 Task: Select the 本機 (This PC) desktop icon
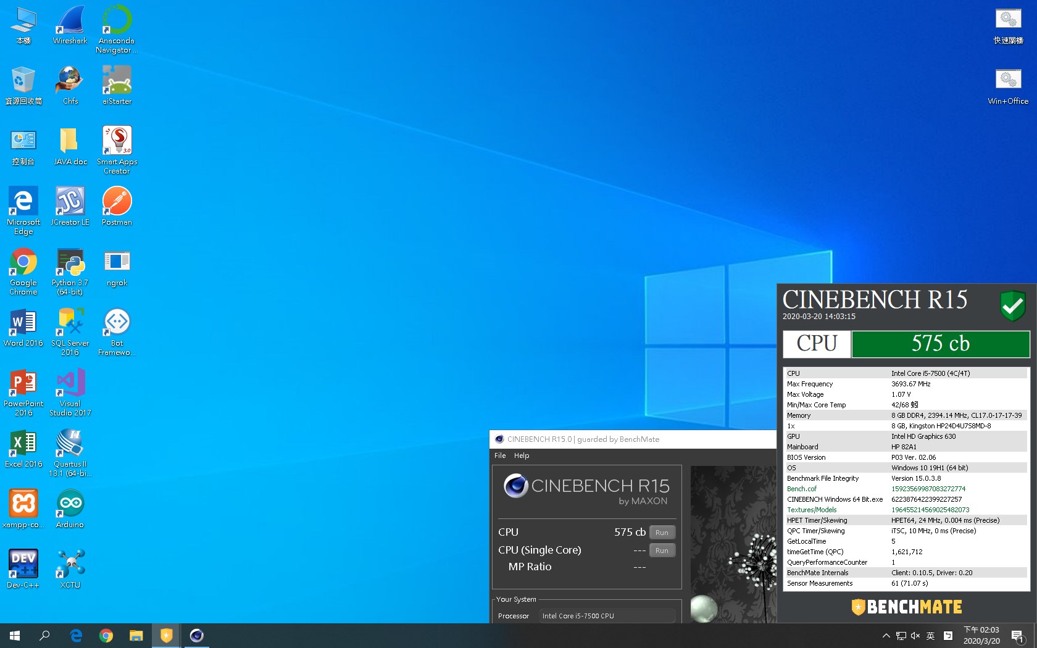click(x=23, y=25)
